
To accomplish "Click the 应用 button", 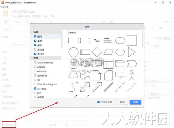I will [135, 102].
